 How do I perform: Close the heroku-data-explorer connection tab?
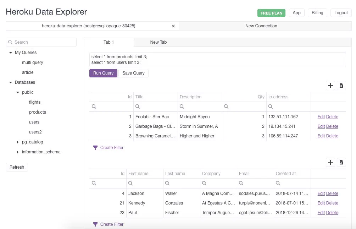coord(173,26)
